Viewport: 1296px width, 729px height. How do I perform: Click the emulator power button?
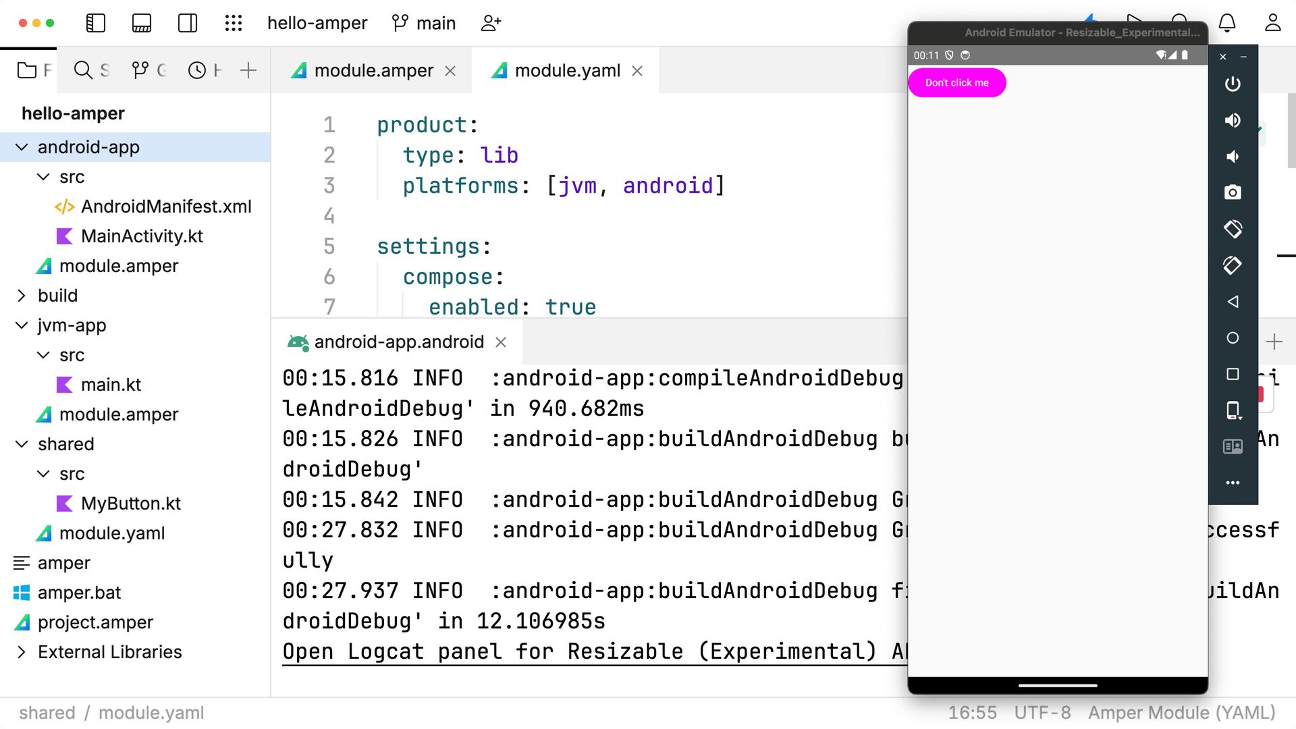coord(1233,84)
